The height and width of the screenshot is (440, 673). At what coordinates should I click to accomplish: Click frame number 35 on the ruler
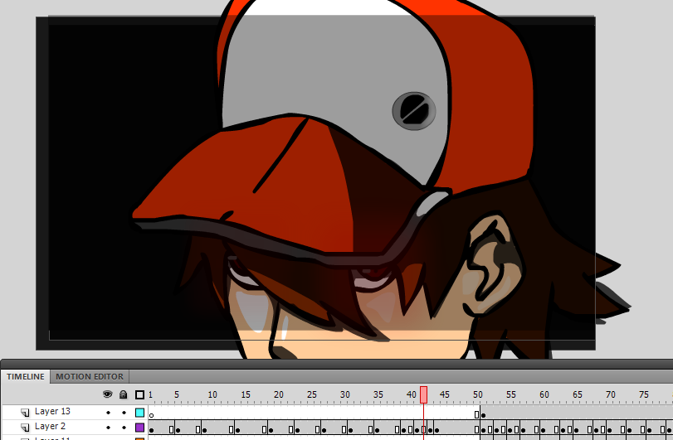point(378,394)
